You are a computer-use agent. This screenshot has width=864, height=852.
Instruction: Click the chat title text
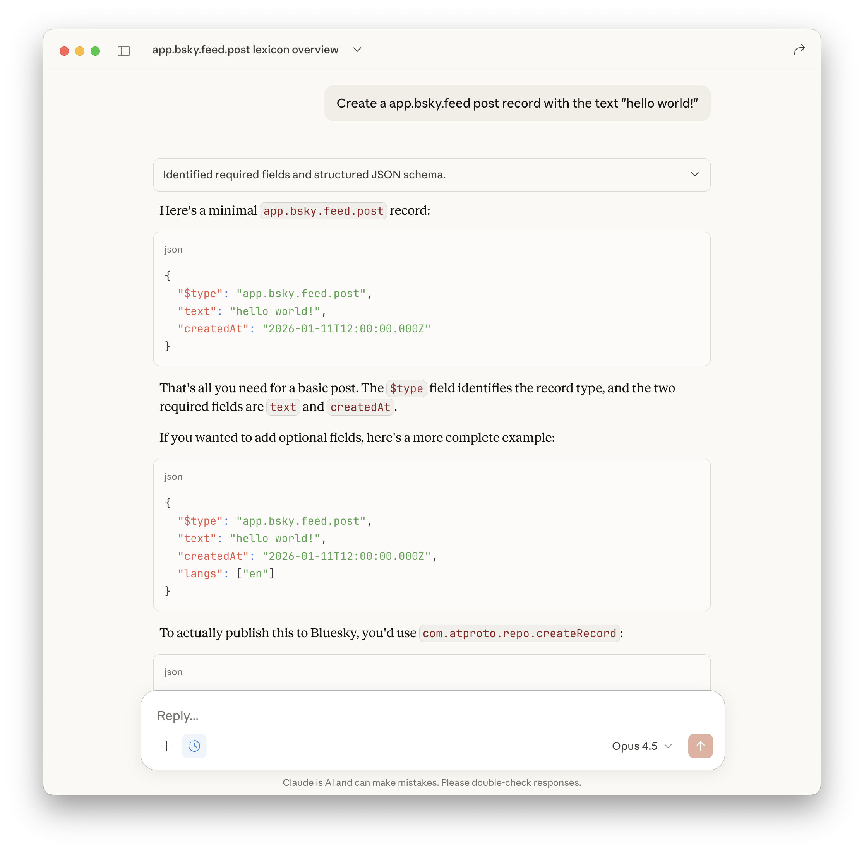(x=245, y=50)
